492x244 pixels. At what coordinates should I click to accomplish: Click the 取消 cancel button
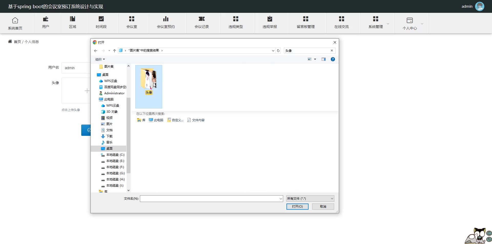pyautogui.click(x=323, y=207)
